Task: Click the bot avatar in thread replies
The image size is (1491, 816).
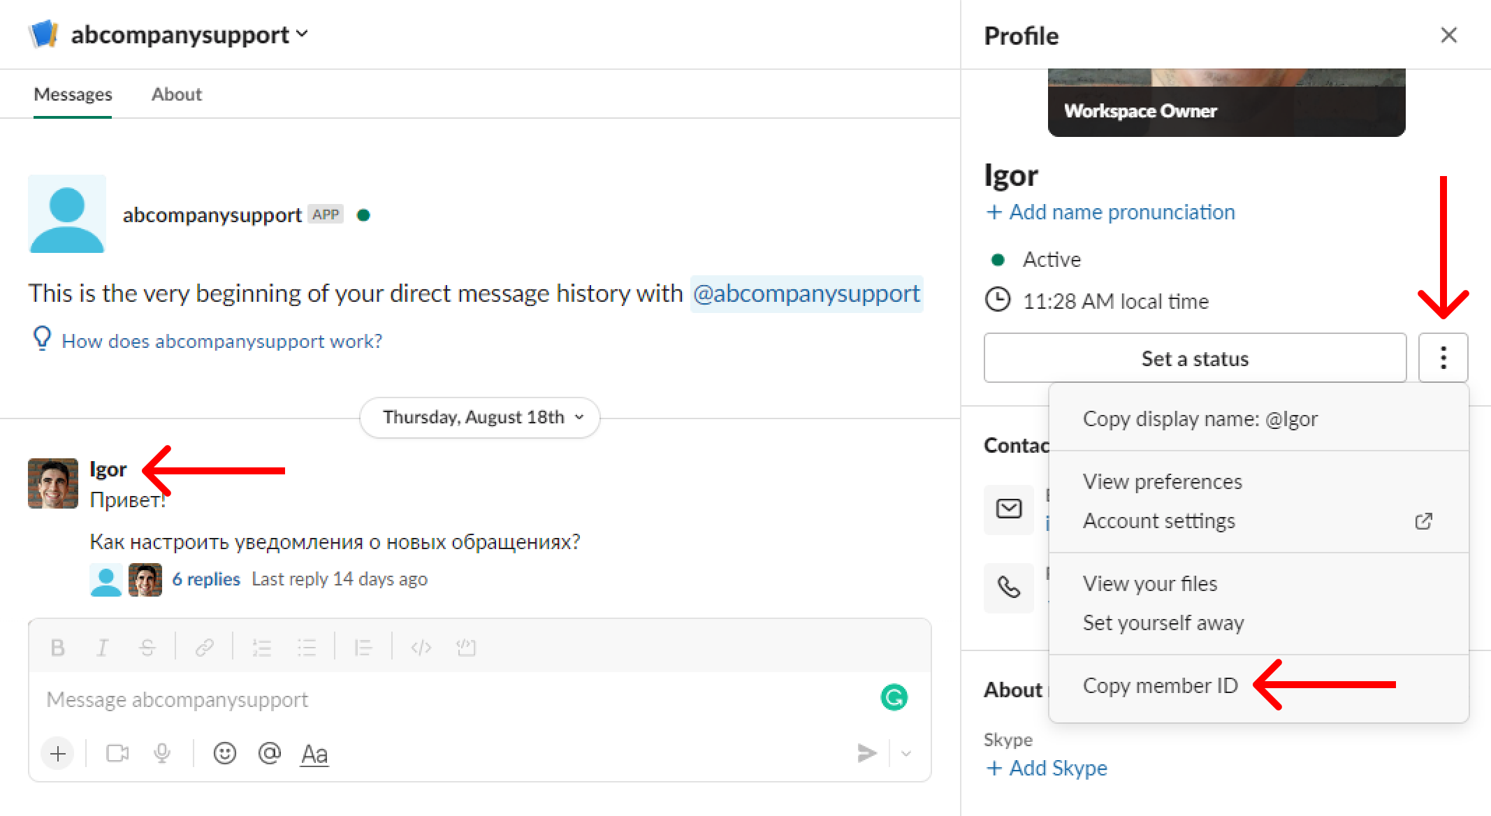Action: click(106, 580)
